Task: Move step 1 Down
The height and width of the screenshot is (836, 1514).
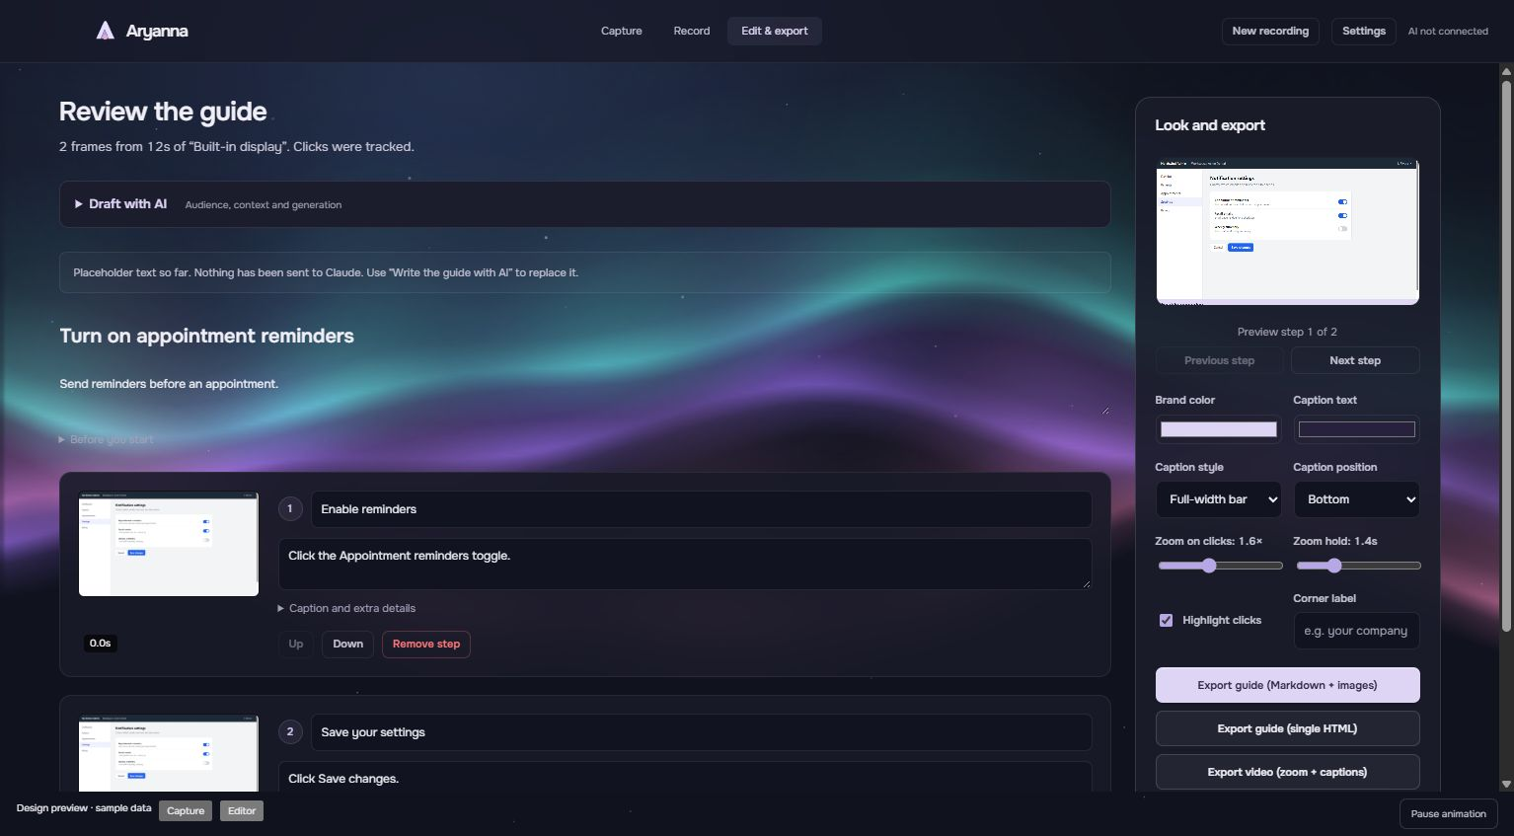Action: click(x=347, y=645)
